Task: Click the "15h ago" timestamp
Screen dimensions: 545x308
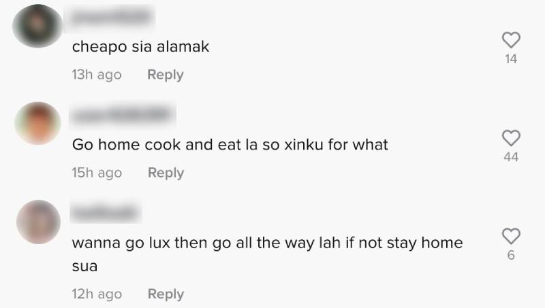Action: coord(97,173)
